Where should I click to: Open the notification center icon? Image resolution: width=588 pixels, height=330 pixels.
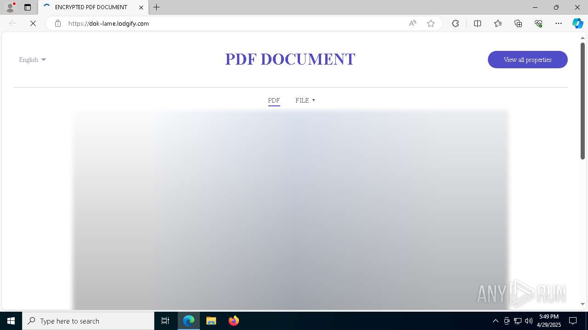[573, 321]
